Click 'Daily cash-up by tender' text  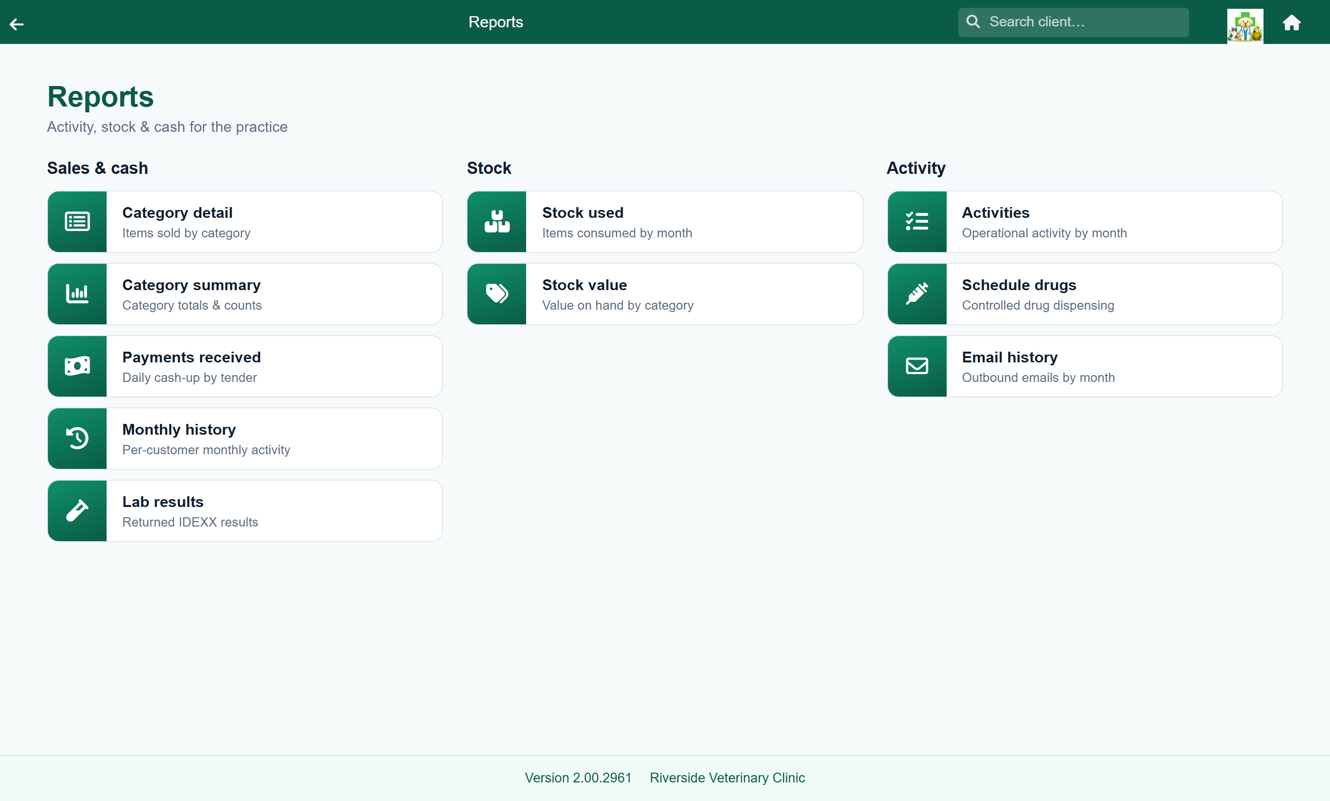(x=189, y=378)
